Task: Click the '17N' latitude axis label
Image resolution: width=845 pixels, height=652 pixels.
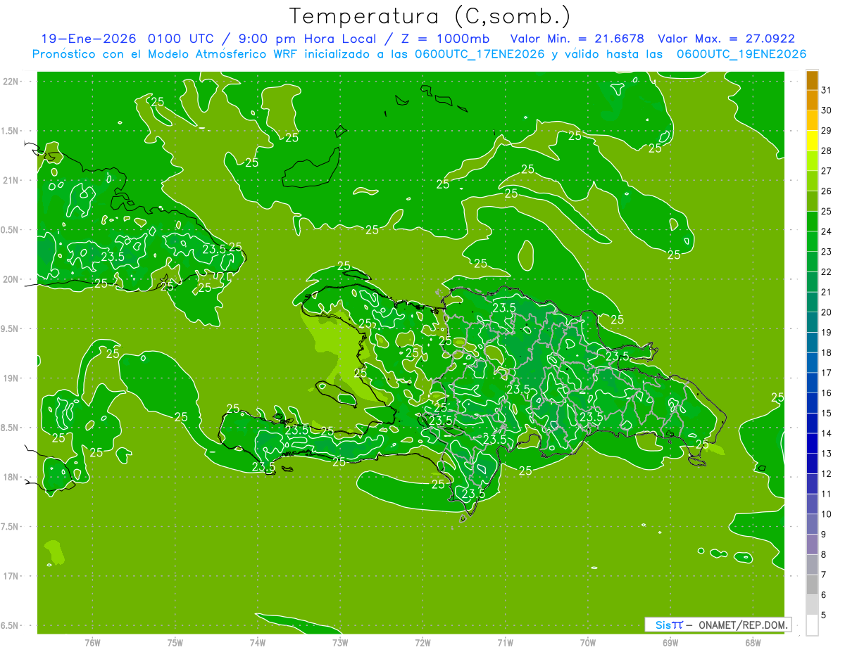Action: pos(11,576)
